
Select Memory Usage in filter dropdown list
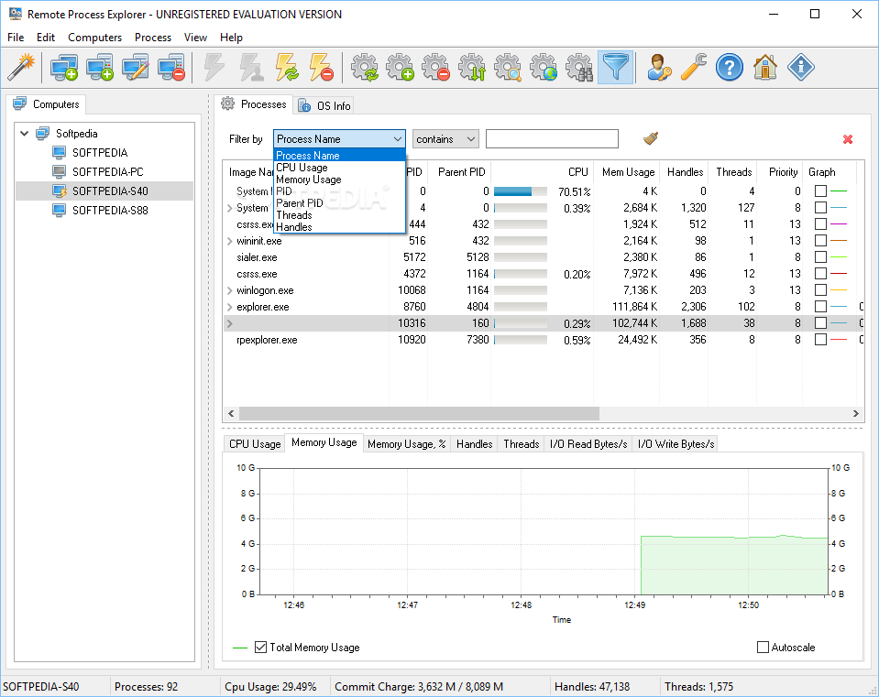click(339, 180)
